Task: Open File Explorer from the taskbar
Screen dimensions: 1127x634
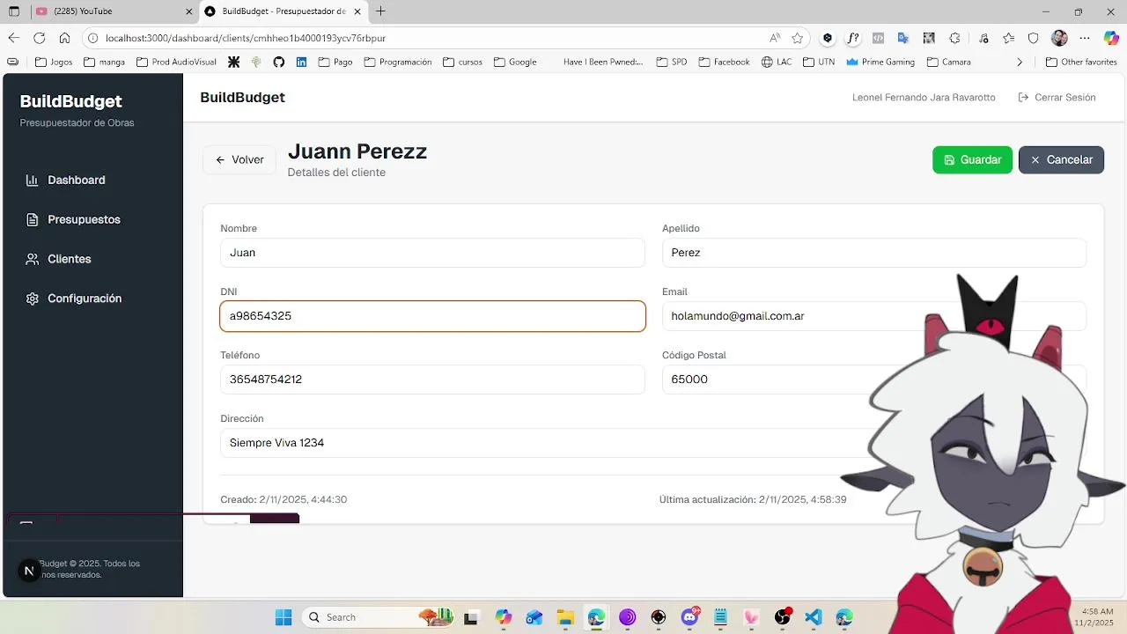Action: coord(565,617)
